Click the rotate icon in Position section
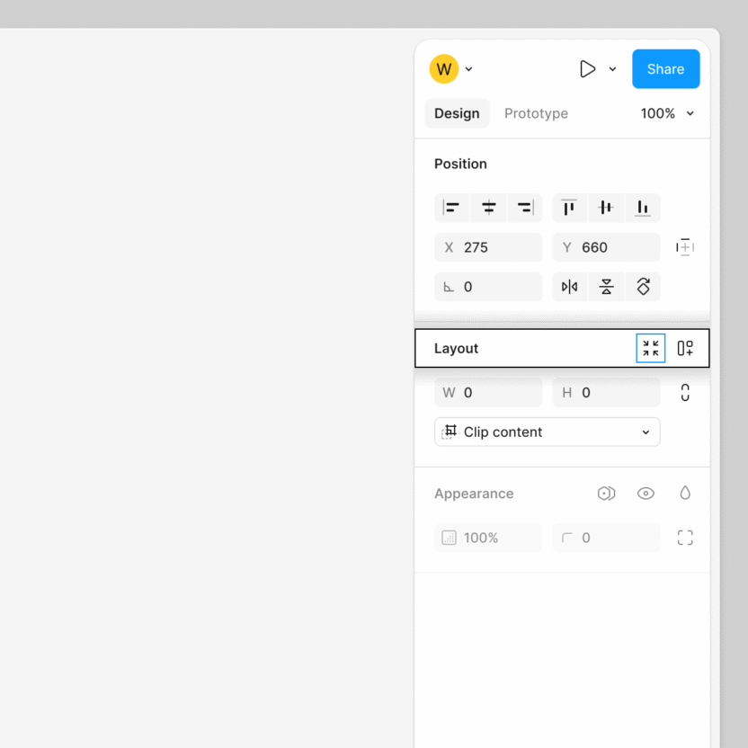748x748 pixels. click(x=642, y=286)
